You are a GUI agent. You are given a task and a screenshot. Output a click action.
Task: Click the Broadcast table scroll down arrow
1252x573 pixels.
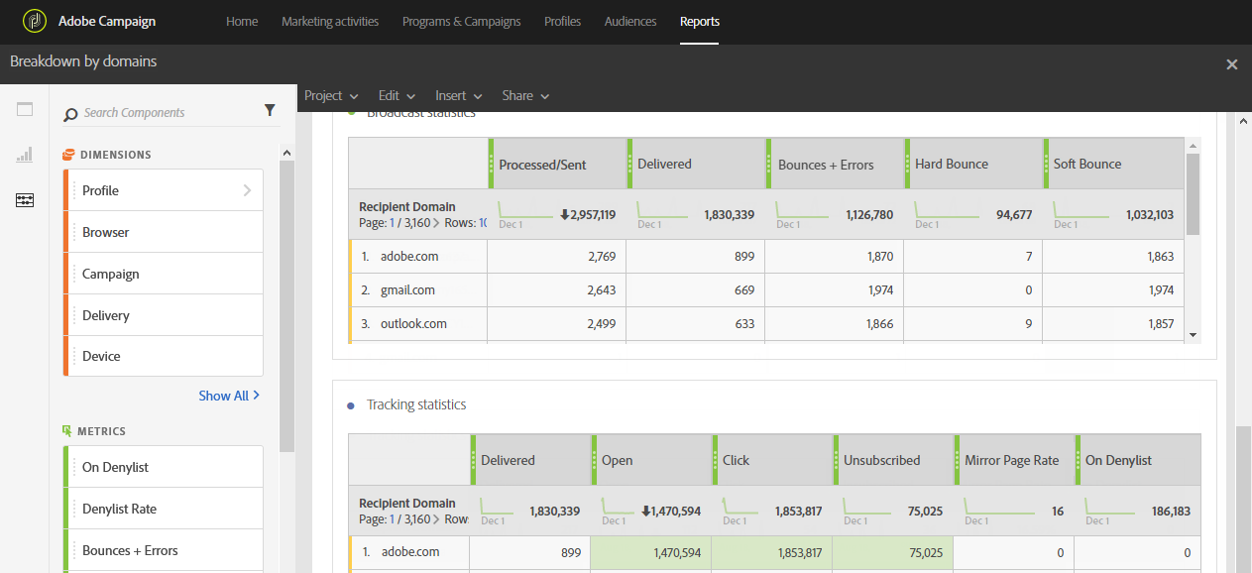point(1193,336)
